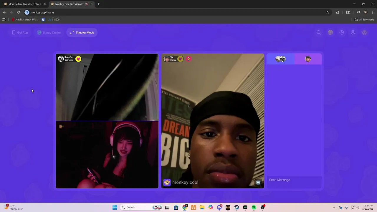Open the search magnifier on Monkey header

tap(319, 32)
